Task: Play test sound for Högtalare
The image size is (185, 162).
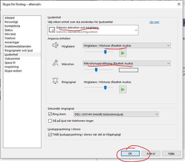Action: [123, 53]
